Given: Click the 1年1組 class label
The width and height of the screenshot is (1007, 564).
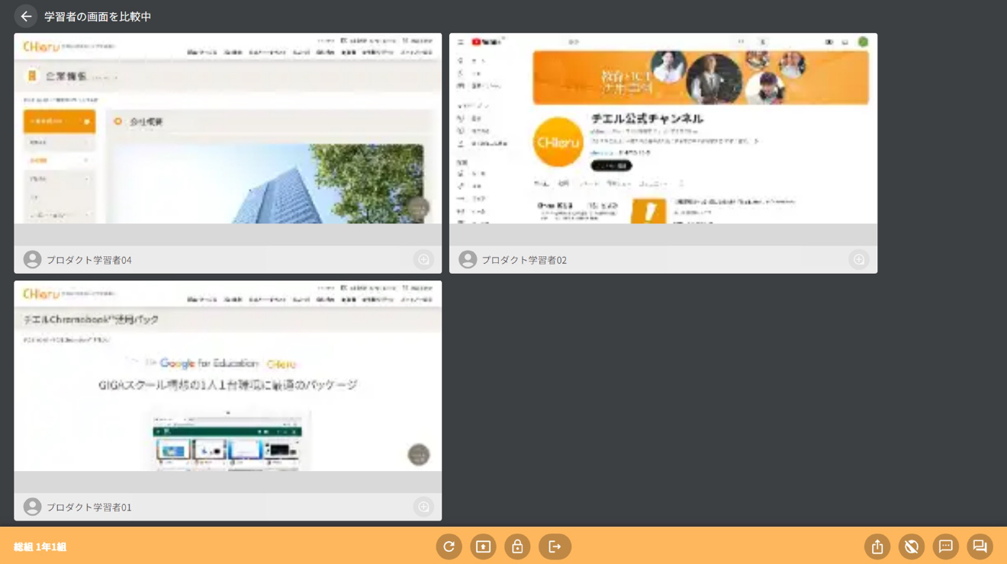Looking at the screenshot, I should tap(40, 546).
